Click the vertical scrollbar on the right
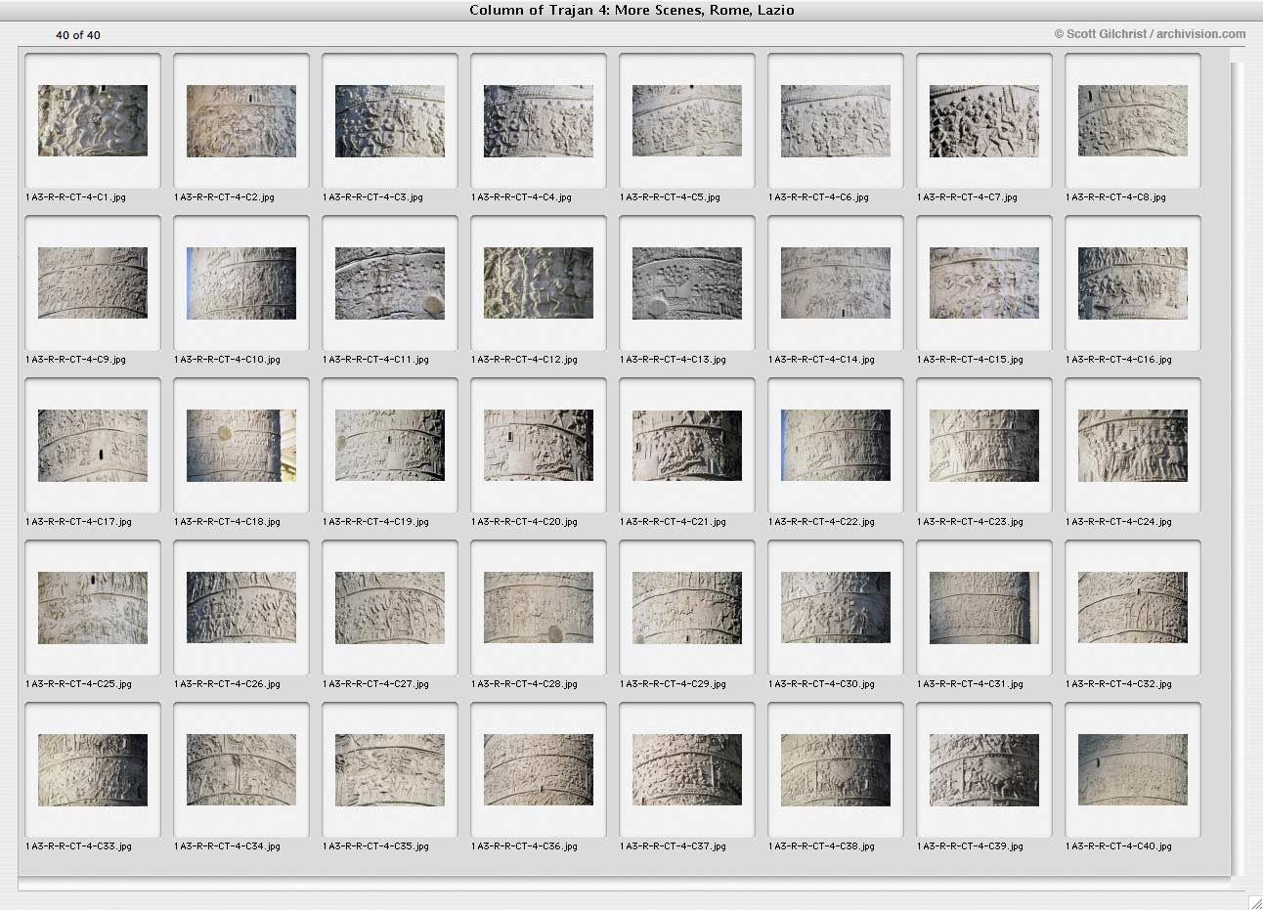1263x910 pixels. tap(1239, 469)
